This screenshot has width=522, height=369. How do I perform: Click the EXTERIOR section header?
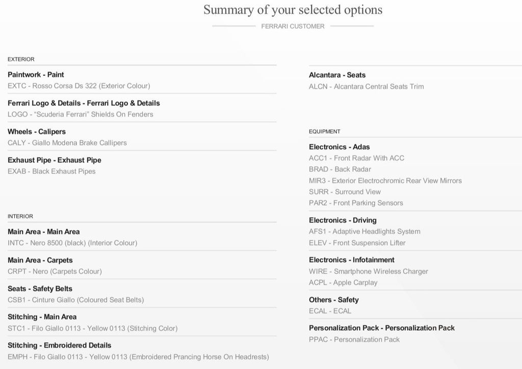coord(21,59)
